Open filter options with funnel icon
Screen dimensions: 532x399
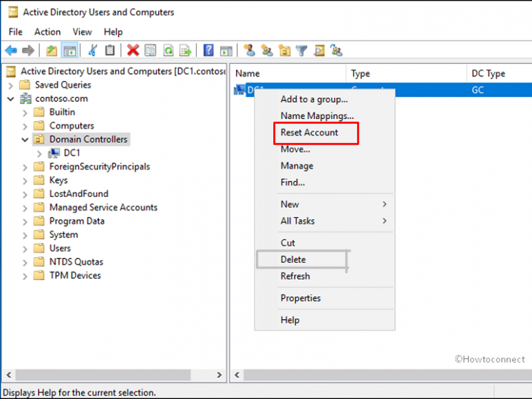pos(301,51)
